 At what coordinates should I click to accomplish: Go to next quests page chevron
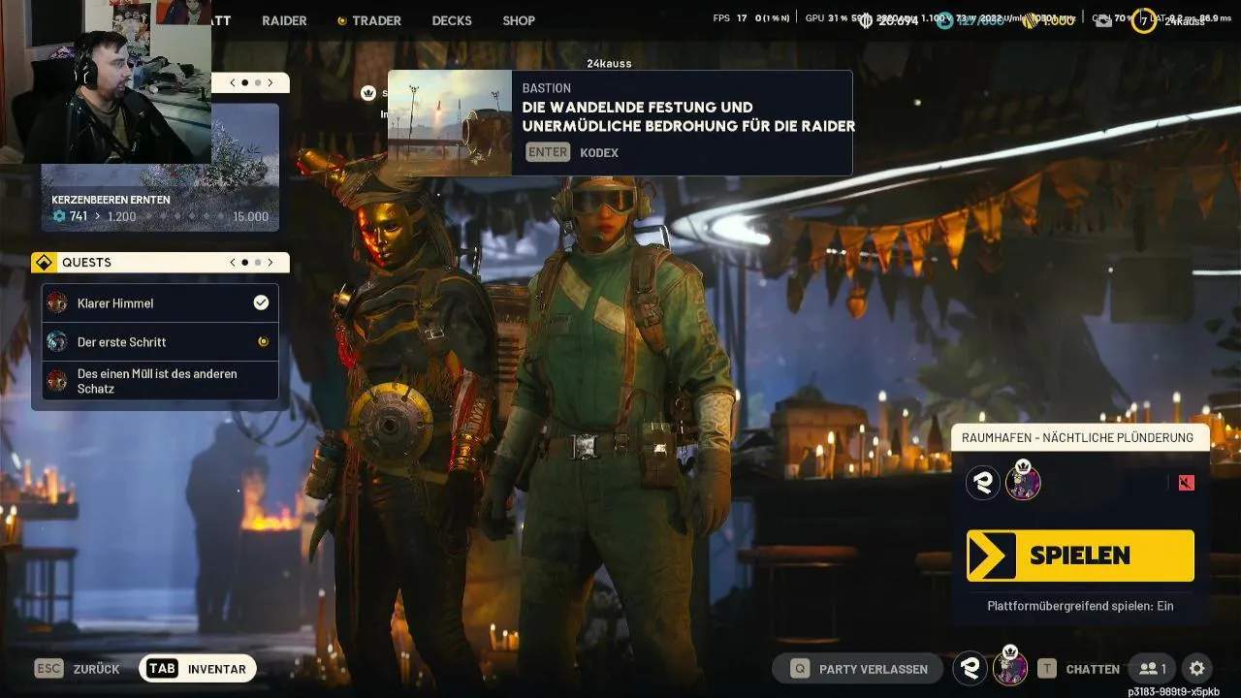pos(270,263)
